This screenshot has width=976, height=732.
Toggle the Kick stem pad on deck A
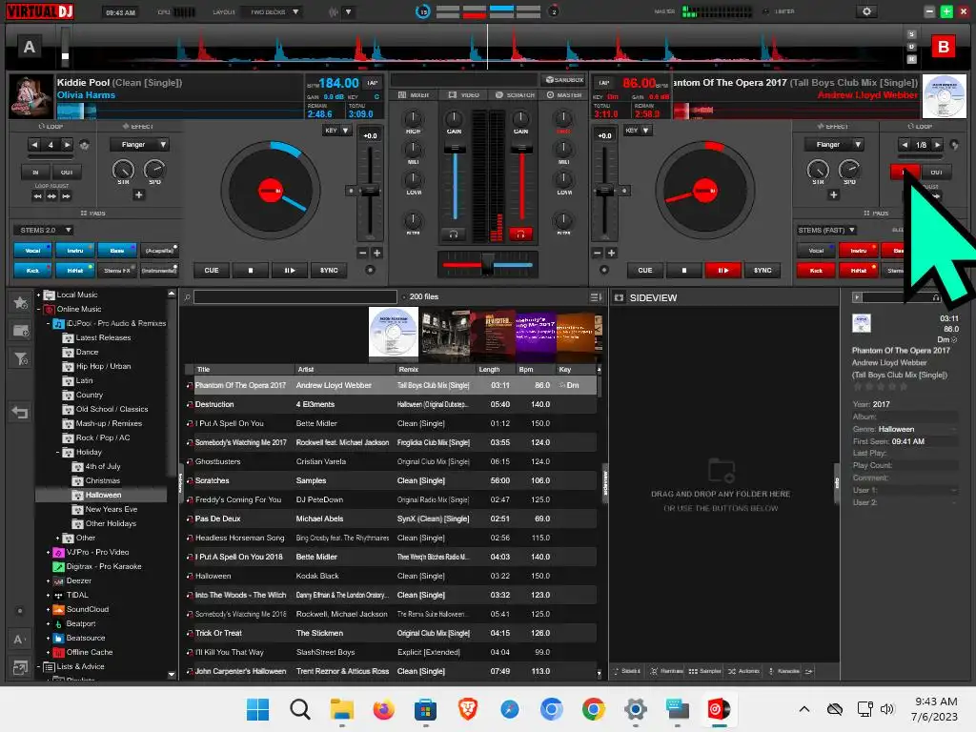click(x=32, y=270)
